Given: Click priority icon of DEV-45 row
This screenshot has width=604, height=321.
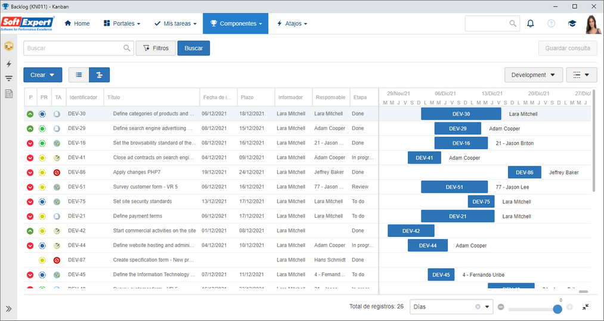Looking at the screenshot, I should 30,275.
